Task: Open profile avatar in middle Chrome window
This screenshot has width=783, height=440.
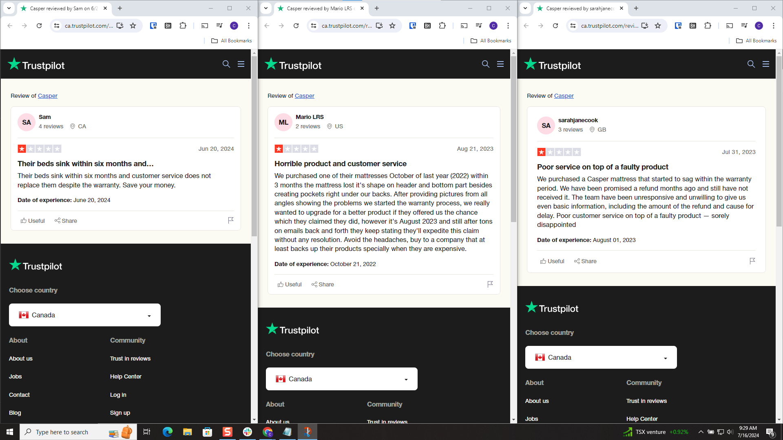Action: pyautogui.click(x=493, y=26)
